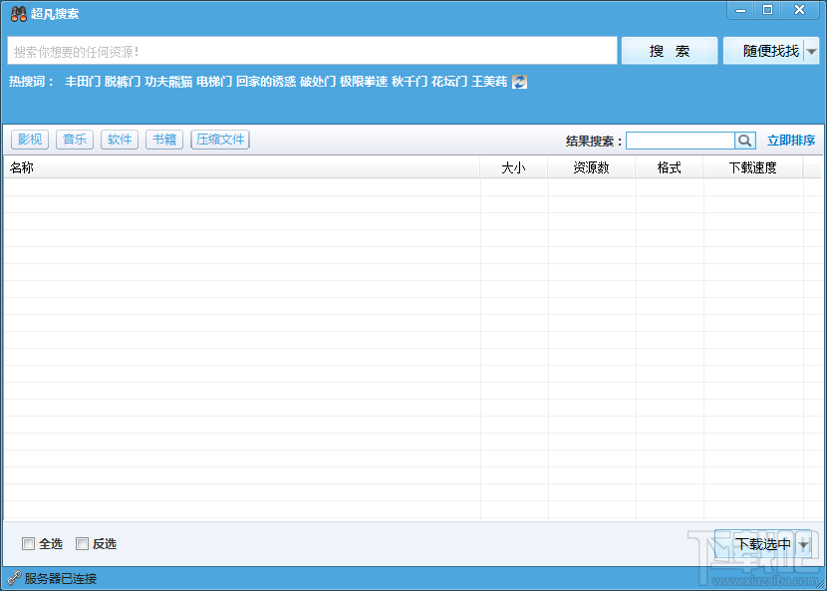827x591 pixels.
Task: Click the 立即排序 link
Action: pyautogui.click(x=790, y=141)
